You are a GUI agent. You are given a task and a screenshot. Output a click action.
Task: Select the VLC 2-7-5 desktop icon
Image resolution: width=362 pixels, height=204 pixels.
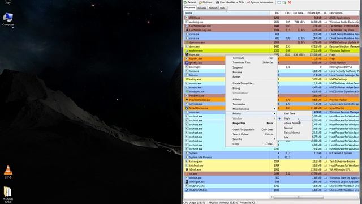tap(8, 172)
